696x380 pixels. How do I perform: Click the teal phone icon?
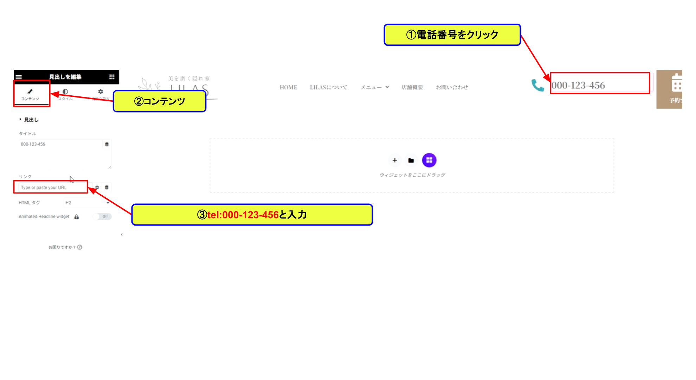(538, 85)
